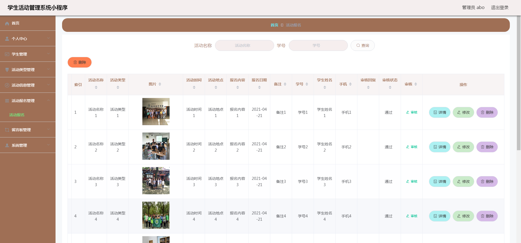The width and height of the screenshot is (521, 243).
Task: Sort by 活动地点 column arrows
Action: (x=216, y=87)
